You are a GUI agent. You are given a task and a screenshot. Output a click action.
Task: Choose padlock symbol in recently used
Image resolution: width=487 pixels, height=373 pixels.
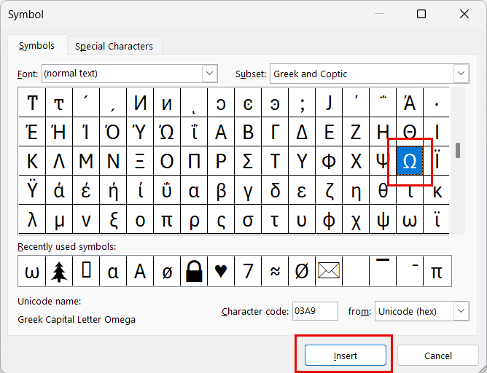click(194, 271)
